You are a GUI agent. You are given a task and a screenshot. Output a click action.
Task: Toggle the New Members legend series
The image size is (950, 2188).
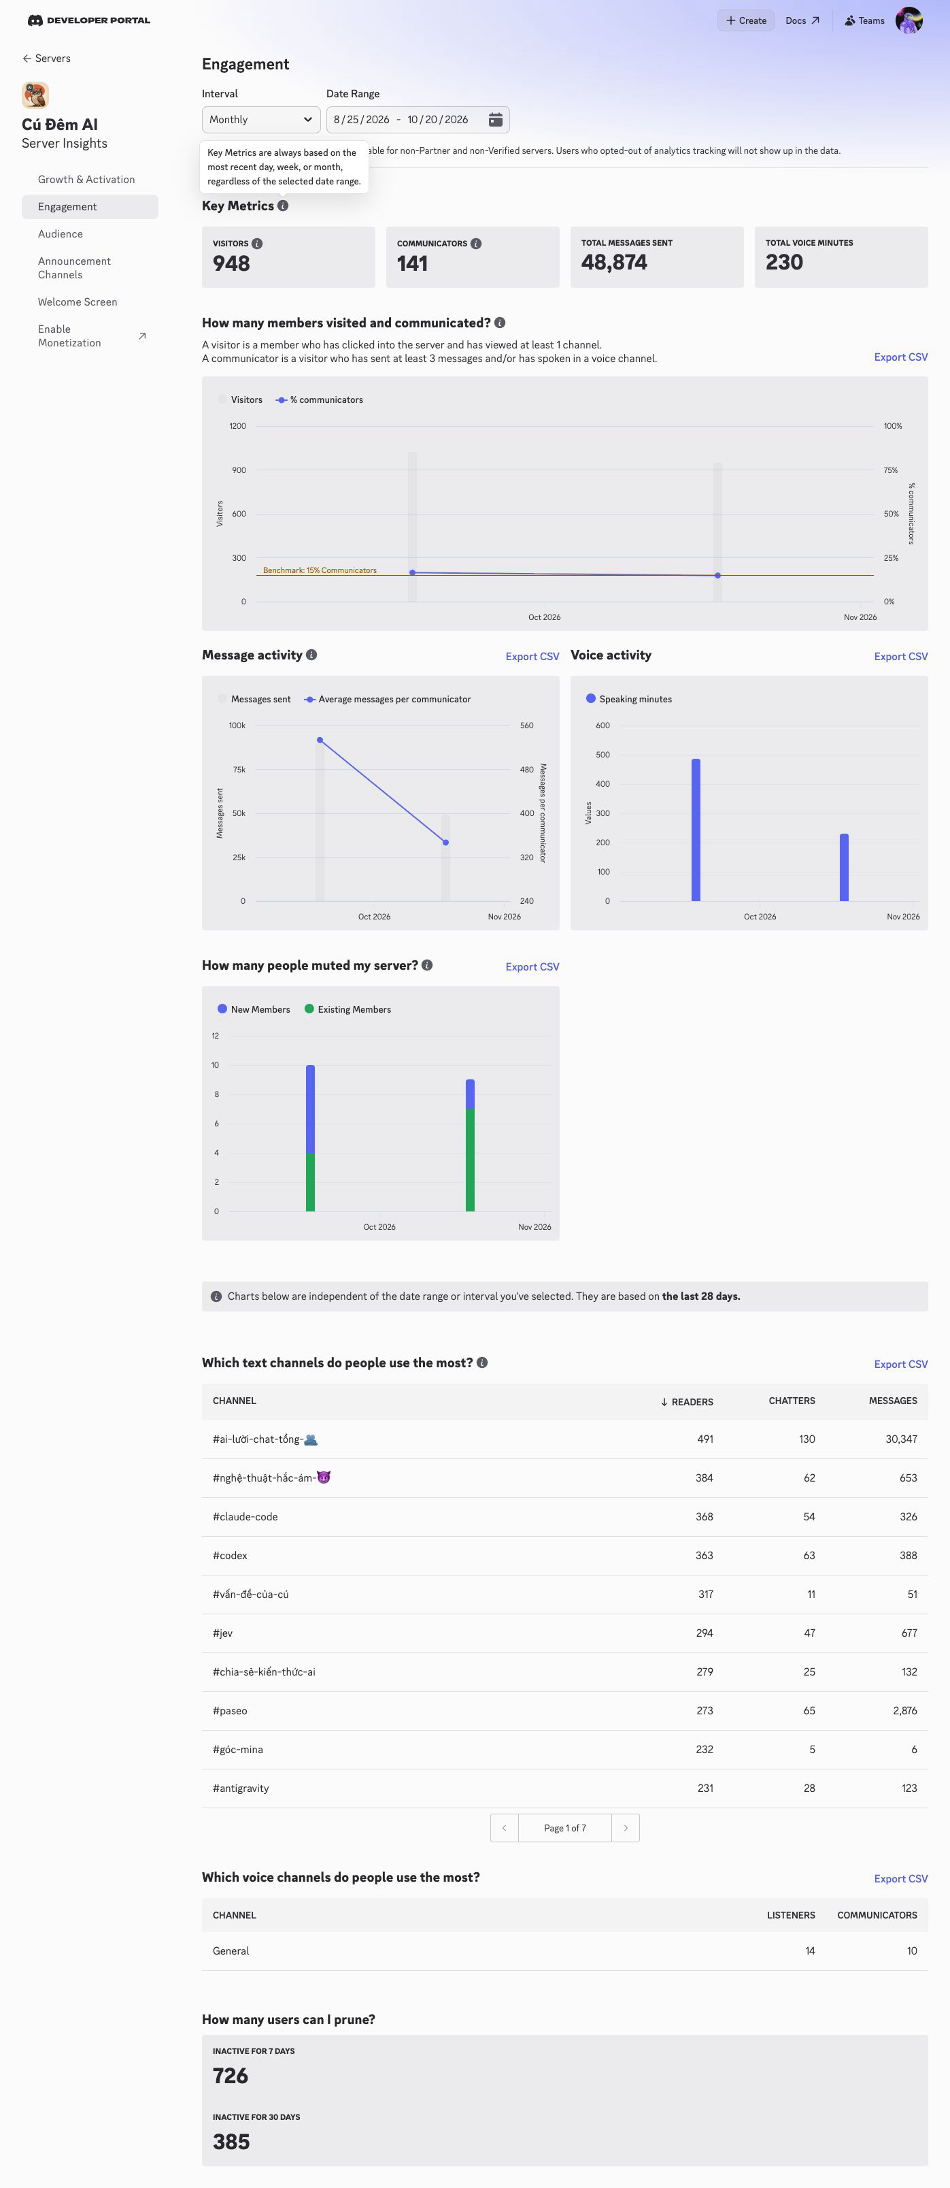click(254, 1009)
